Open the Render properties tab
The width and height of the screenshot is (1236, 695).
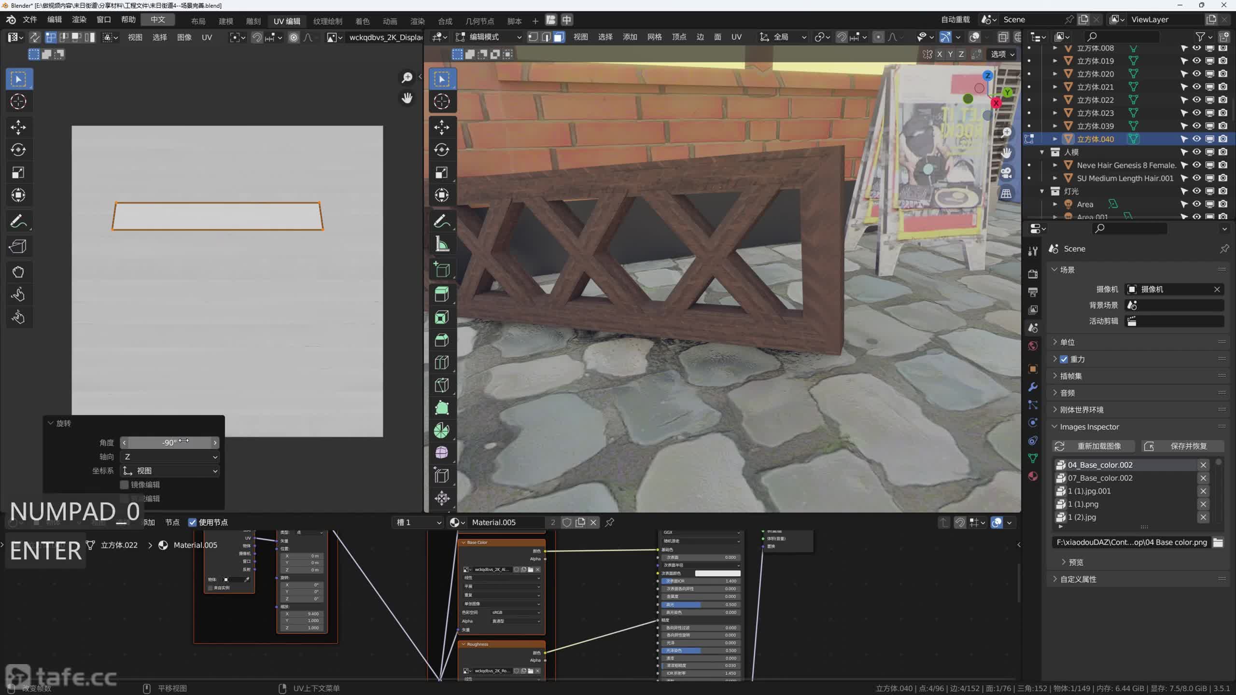click(1033, 274)
